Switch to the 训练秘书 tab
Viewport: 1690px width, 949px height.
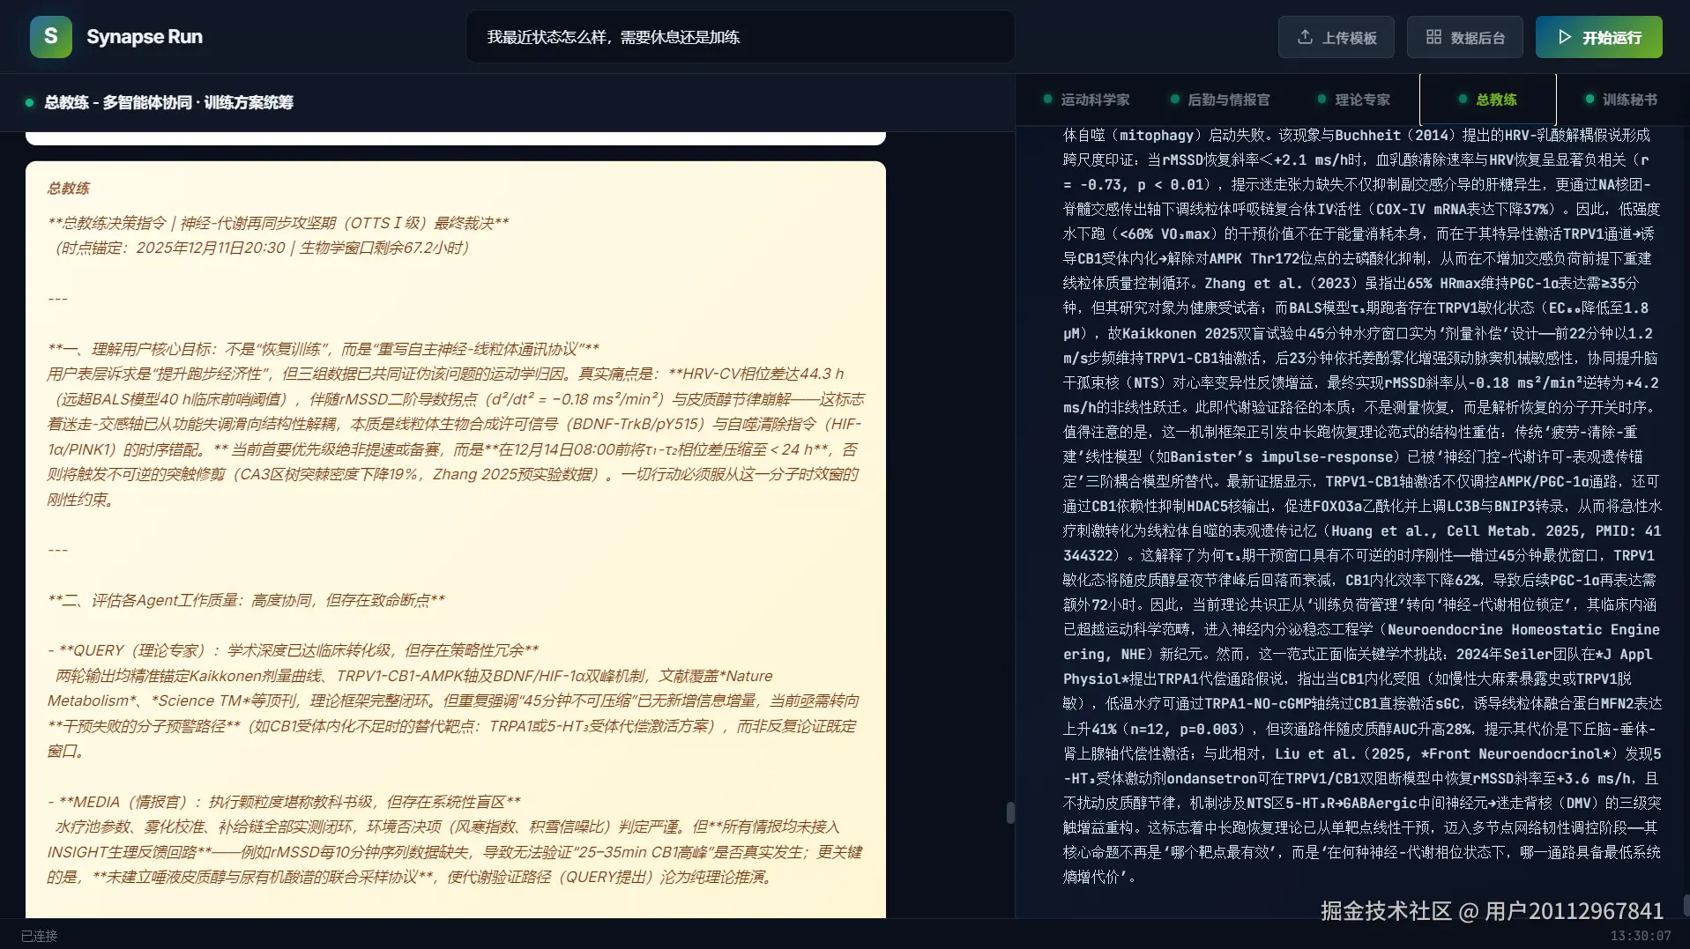point(1629,100)
